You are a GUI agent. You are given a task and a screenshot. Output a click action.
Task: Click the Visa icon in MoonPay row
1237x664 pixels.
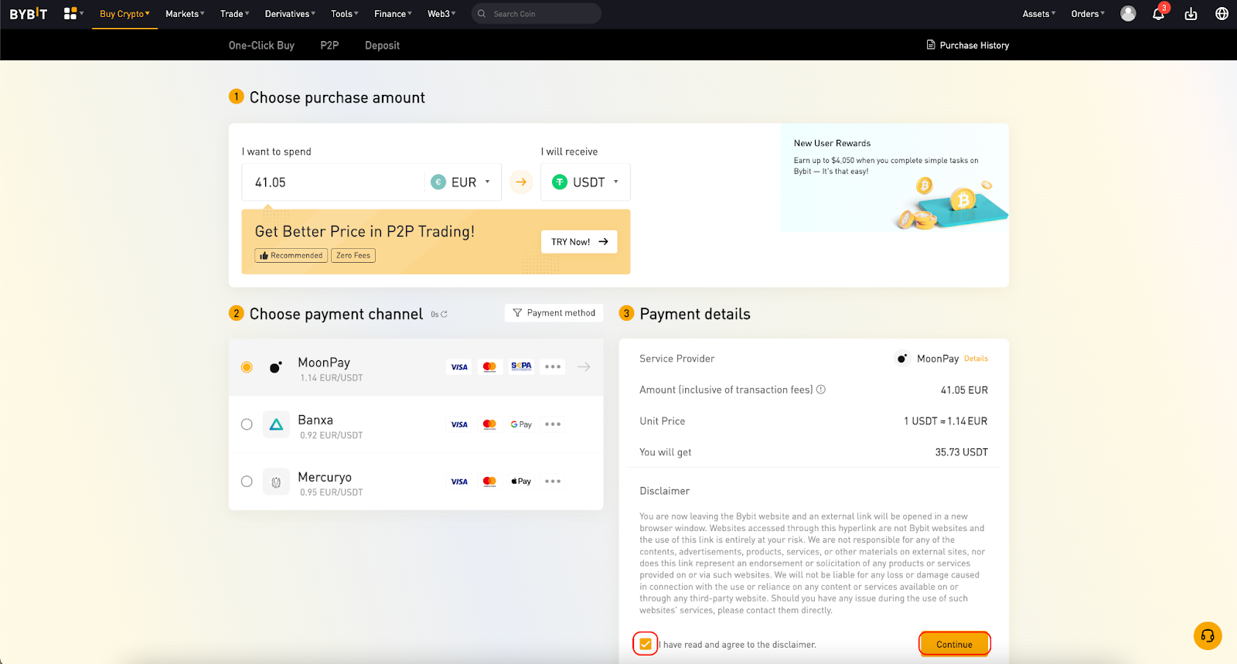459,367
